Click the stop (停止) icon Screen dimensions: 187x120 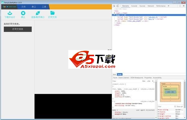click(23, 13)
